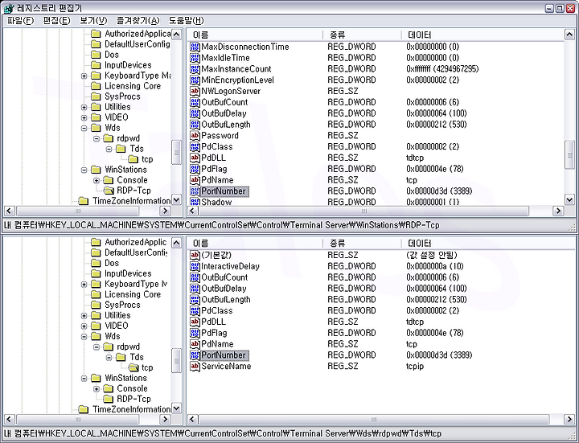579x443 pixels.
Task: Click string icon next to Password value
Action: (195, 136)
